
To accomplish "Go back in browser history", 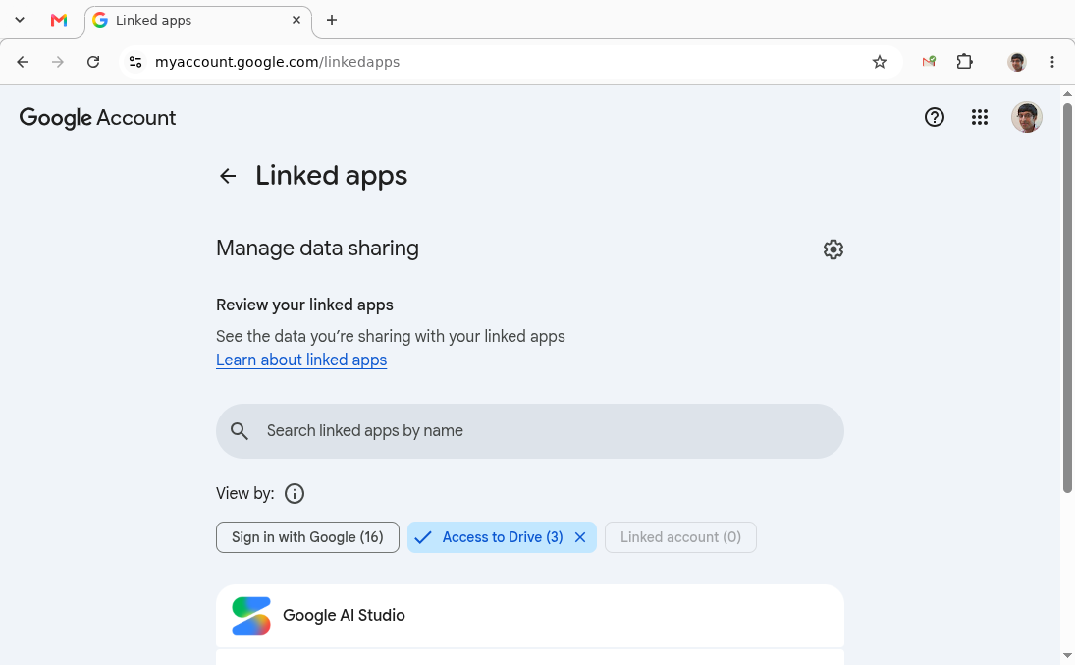I will 23,62.
